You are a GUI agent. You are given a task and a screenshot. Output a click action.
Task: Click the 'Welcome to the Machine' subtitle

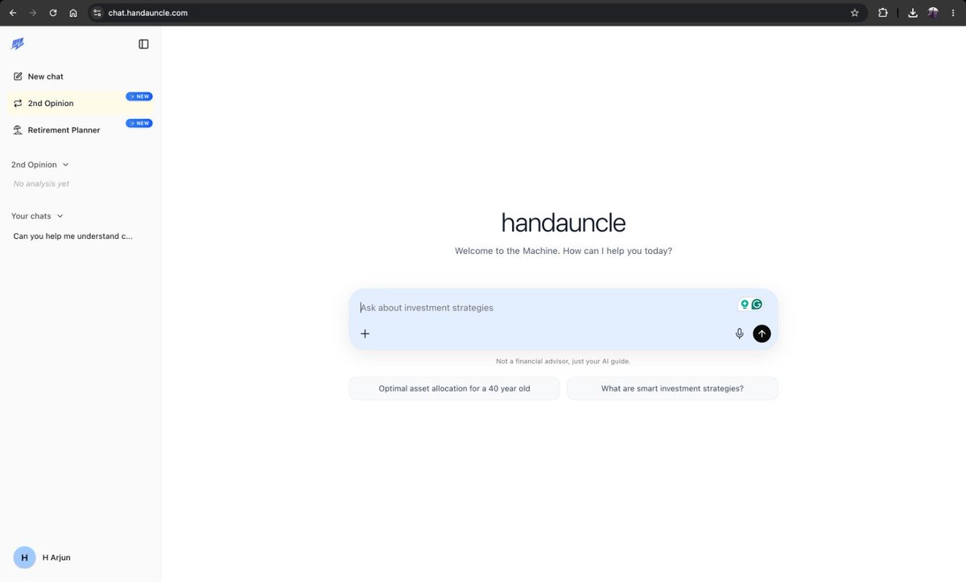point(563,251)
